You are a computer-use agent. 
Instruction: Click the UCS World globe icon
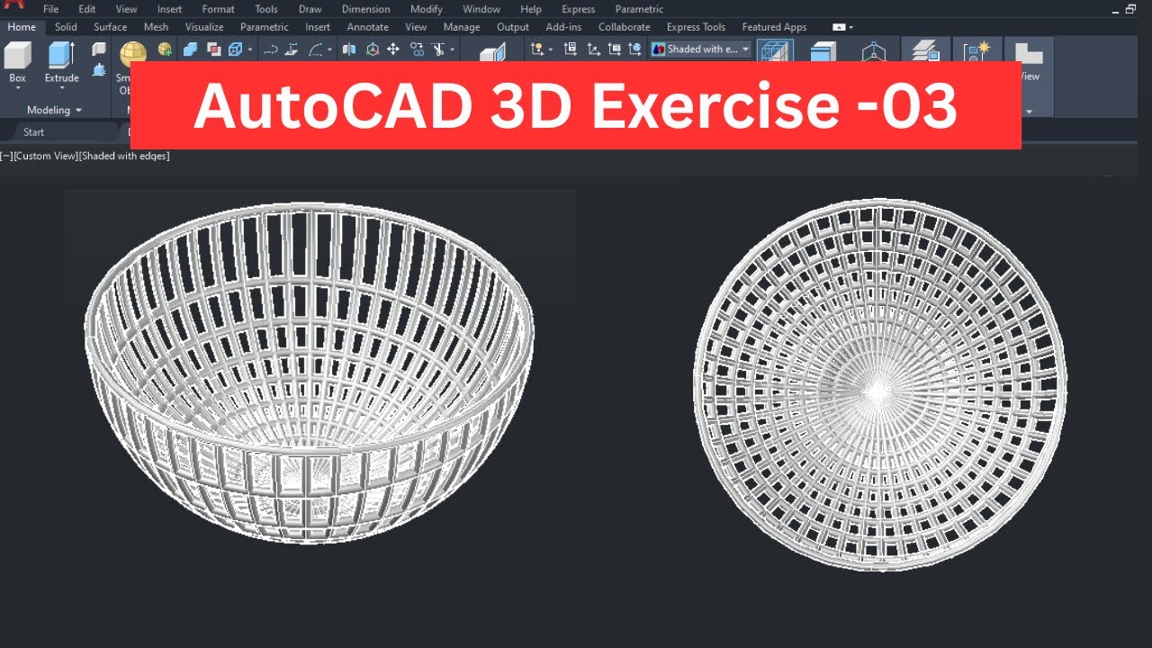coord(635,49)
